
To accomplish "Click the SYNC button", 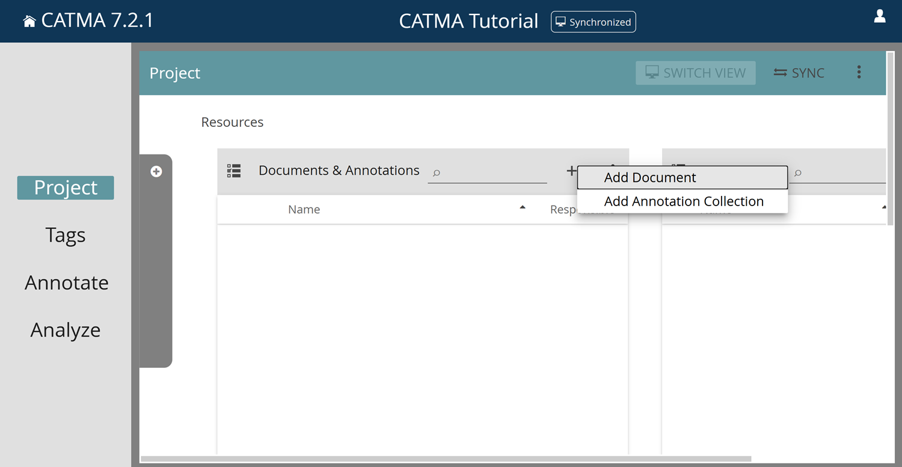I will [x=799, y=73].
